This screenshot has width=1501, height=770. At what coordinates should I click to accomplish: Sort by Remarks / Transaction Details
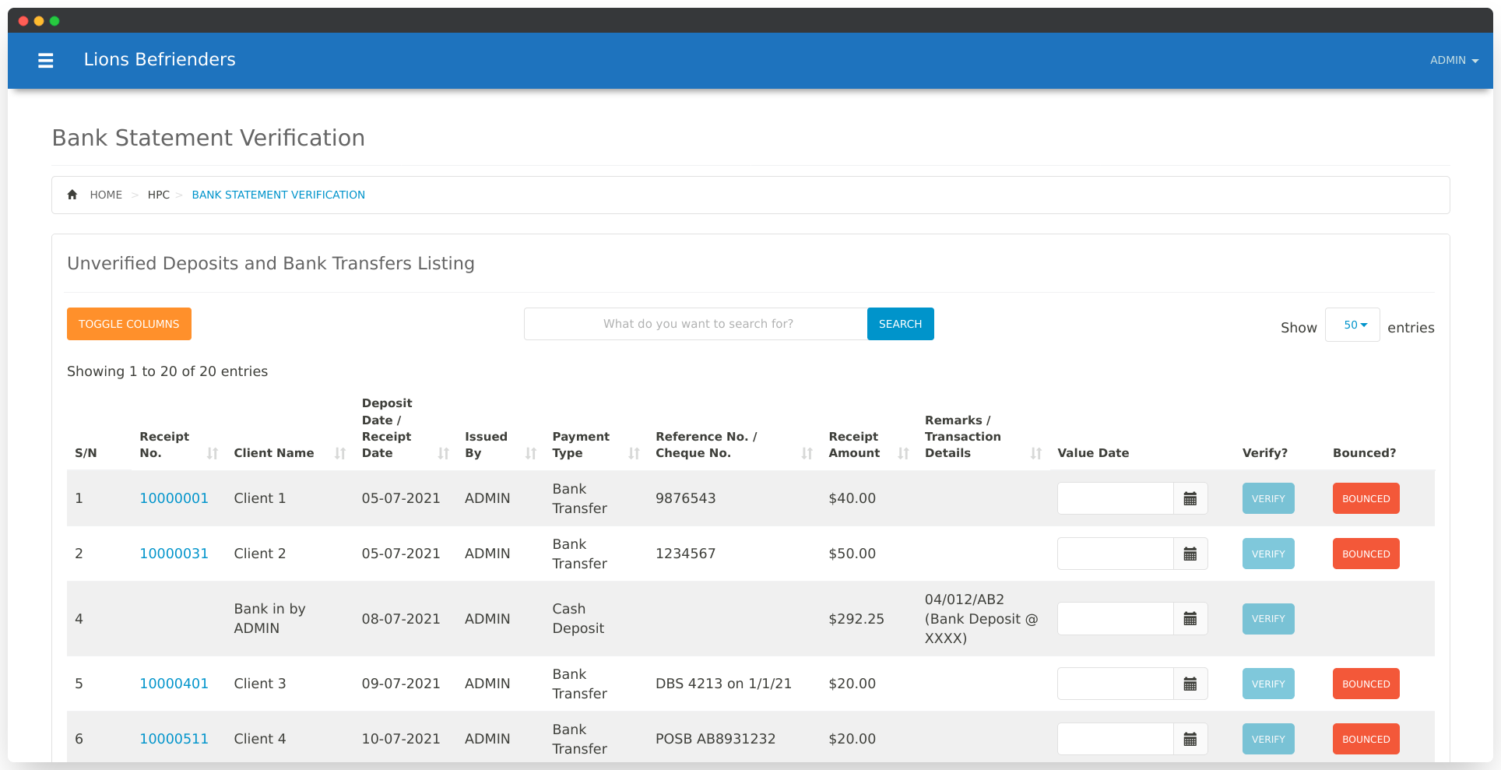click(1035, 453)
